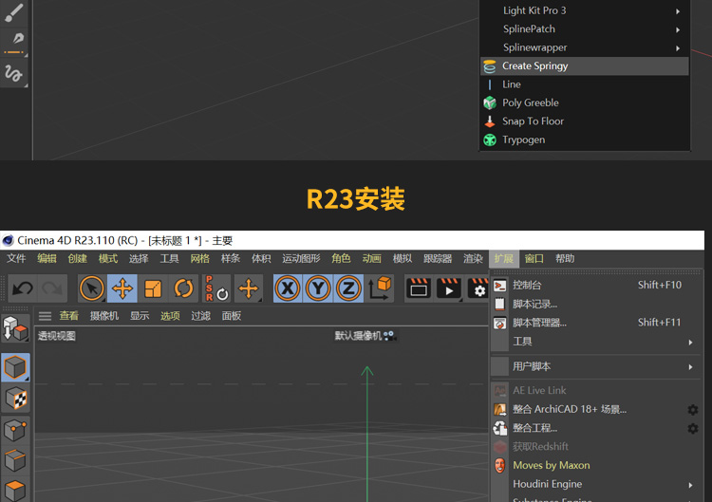Select the Rotate tool
This screenshot has height=502, width=712.
click(x=183, y=288)
